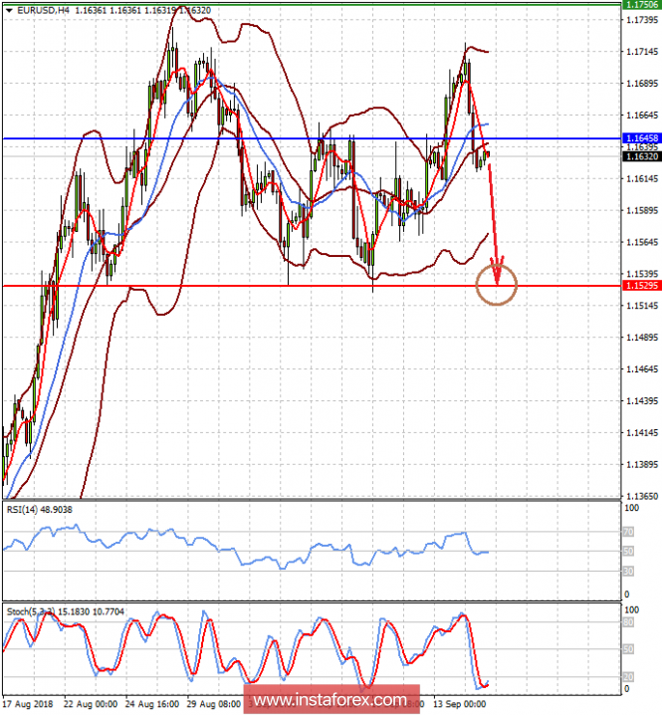
Task: Click the EURUSD,H4 chart title text
Action: (x=44, y=10)
